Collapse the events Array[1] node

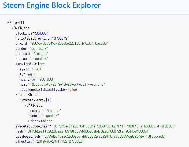pos(21,100)
